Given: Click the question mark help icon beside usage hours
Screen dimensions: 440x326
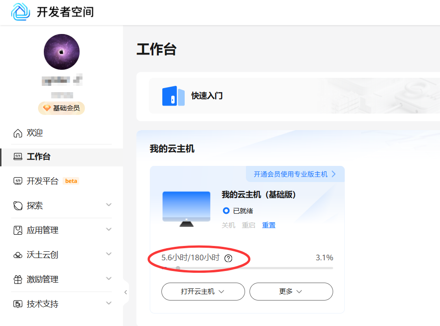Looking at the screenshot, I should [229, 258].
